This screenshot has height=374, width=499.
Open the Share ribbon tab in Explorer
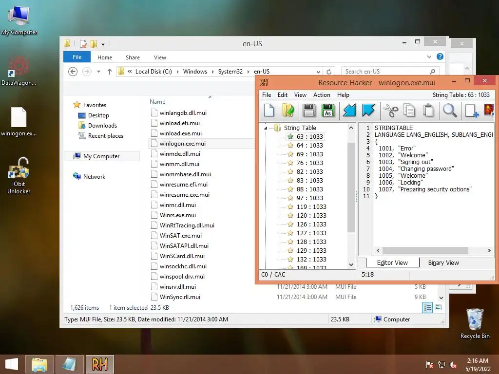point(133,57)
